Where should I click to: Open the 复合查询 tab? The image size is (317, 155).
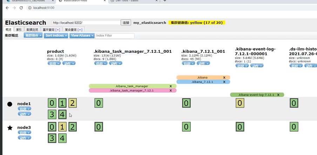point(70,30)
